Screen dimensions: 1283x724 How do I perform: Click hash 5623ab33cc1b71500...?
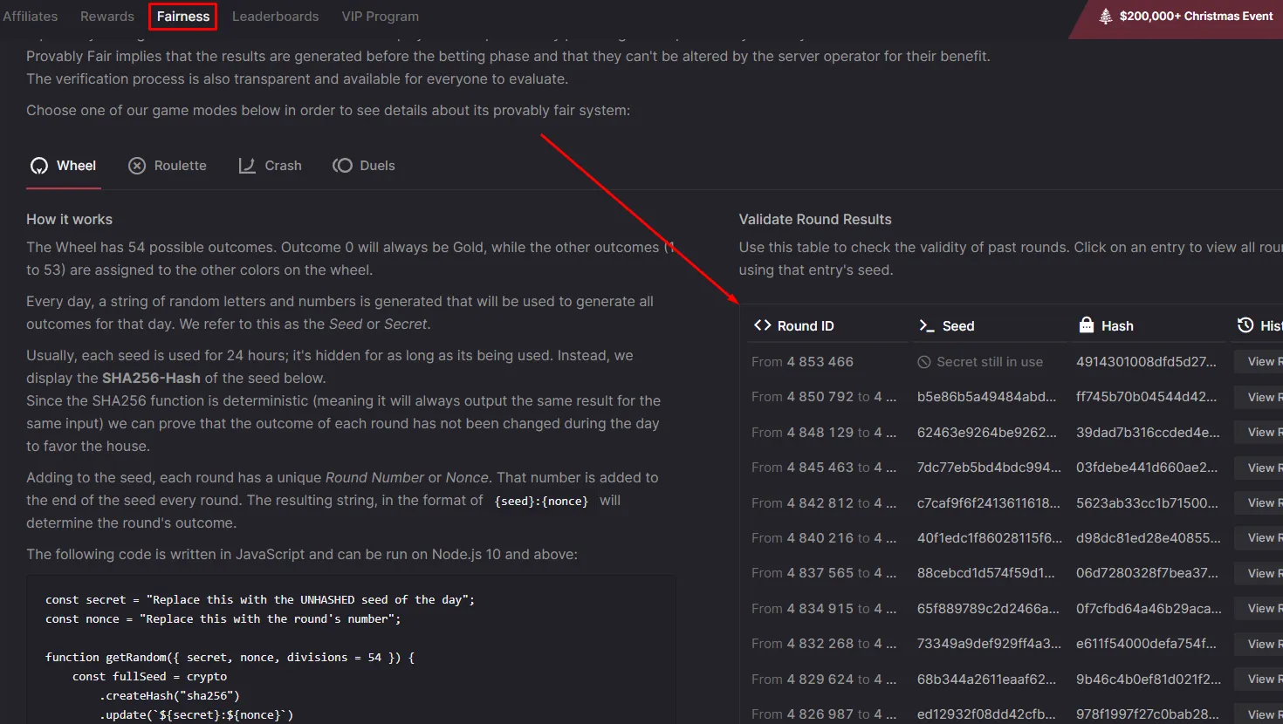pos(1147,503)
